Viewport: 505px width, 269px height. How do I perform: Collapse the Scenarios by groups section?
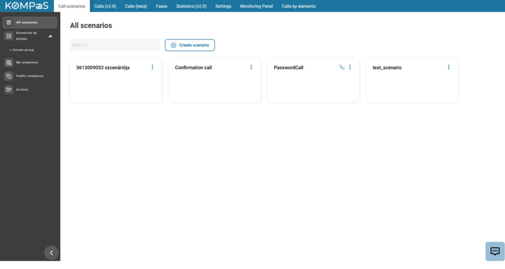tap(50, 36)
